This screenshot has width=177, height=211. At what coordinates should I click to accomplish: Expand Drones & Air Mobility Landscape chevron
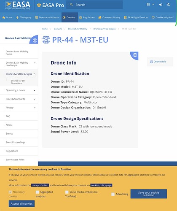[x=35, y=63]
